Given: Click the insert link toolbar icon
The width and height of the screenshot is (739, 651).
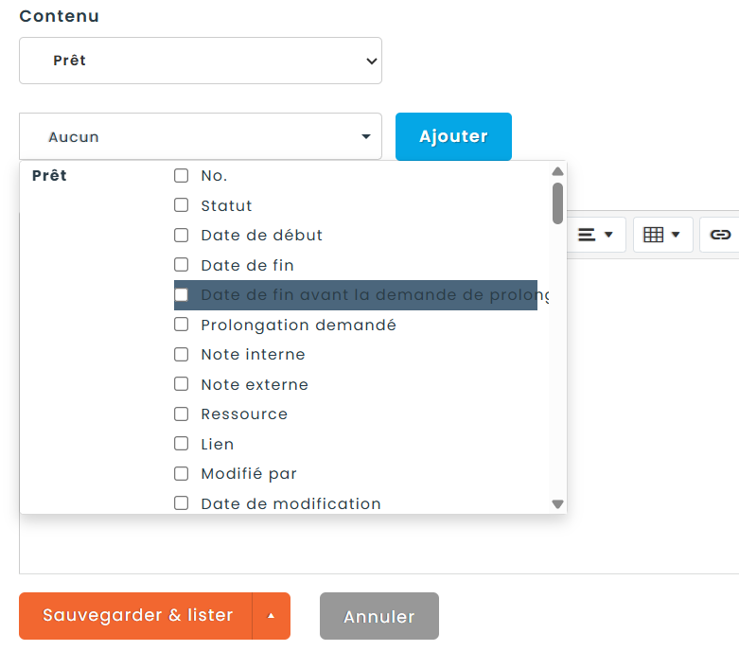Looking at the screenshot, I should [720, 235].
